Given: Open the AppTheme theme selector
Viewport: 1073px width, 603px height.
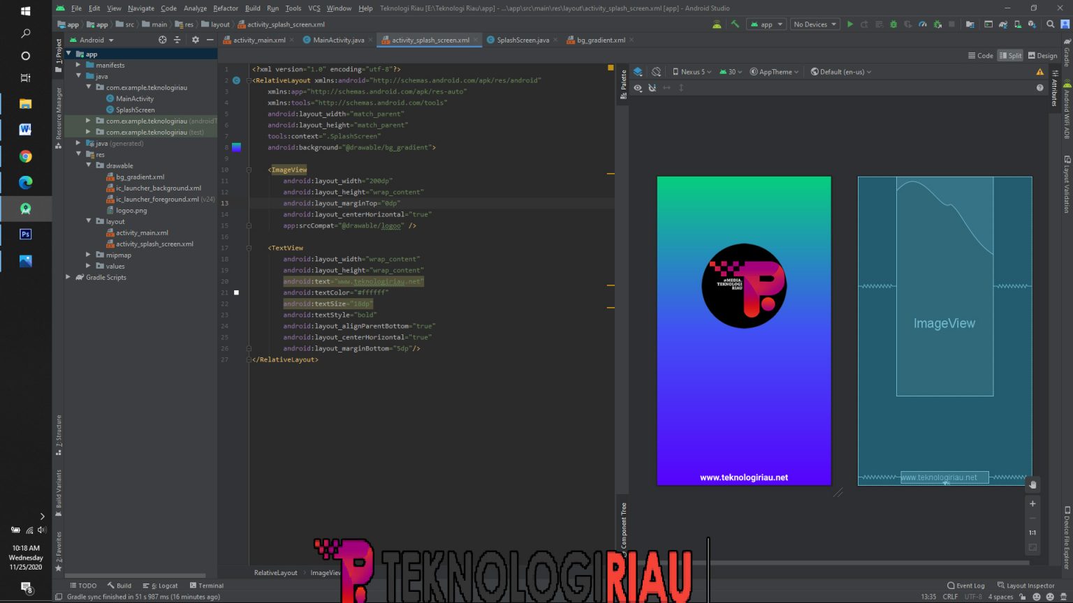Looking at the screenshot, I should 773,71.
